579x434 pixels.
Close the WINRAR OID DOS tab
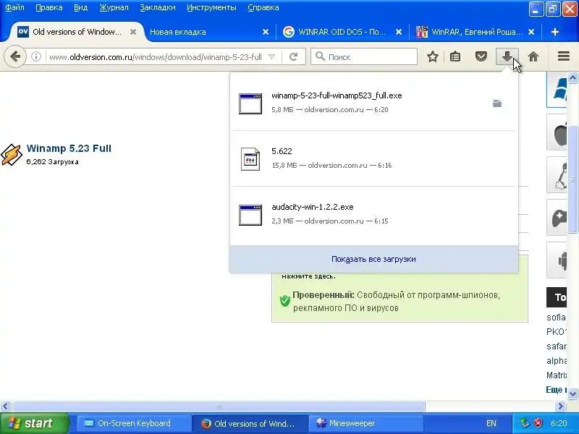point(399,32)
